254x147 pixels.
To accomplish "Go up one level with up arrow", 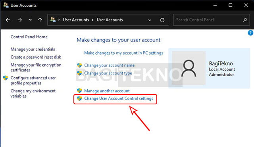I will [40, 20].
